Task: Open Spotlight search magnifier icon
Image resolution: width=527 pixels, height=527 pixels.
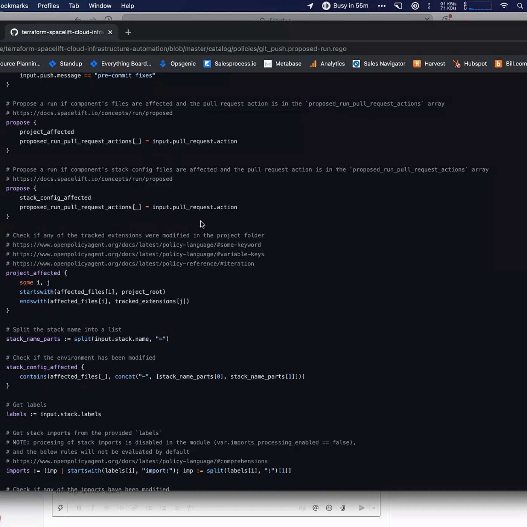Action: point(520,6)
